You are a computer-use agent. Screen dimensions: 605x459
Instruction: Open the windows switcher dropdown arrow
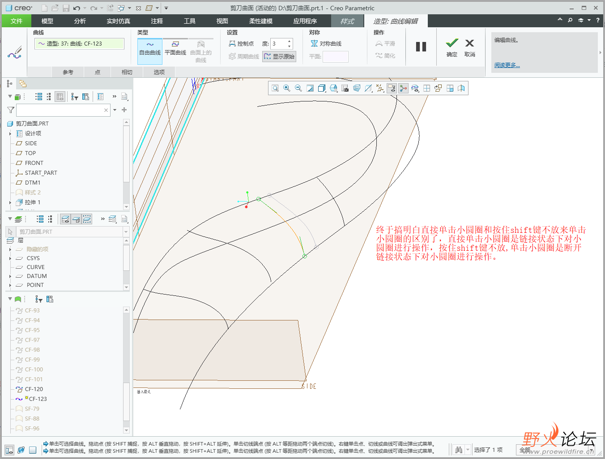coord(130,8)
